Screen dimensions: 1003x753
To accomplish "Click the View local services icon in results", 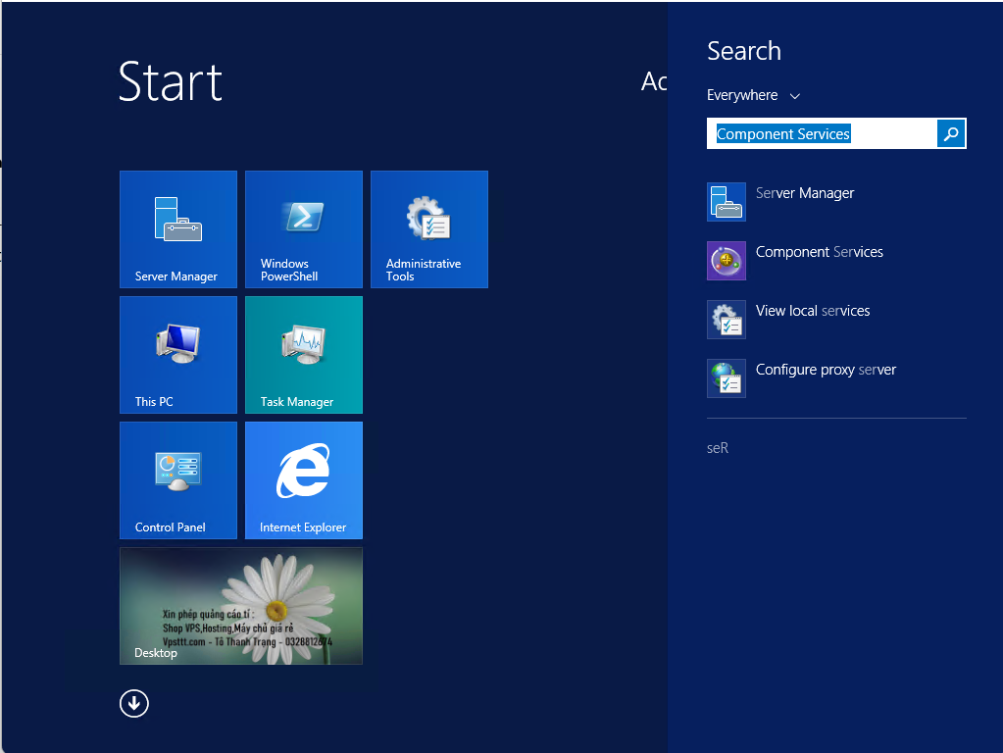I will (x=727, y=320).
